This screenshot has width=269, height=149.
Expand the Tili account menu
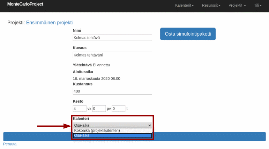[x=257, y=6]
